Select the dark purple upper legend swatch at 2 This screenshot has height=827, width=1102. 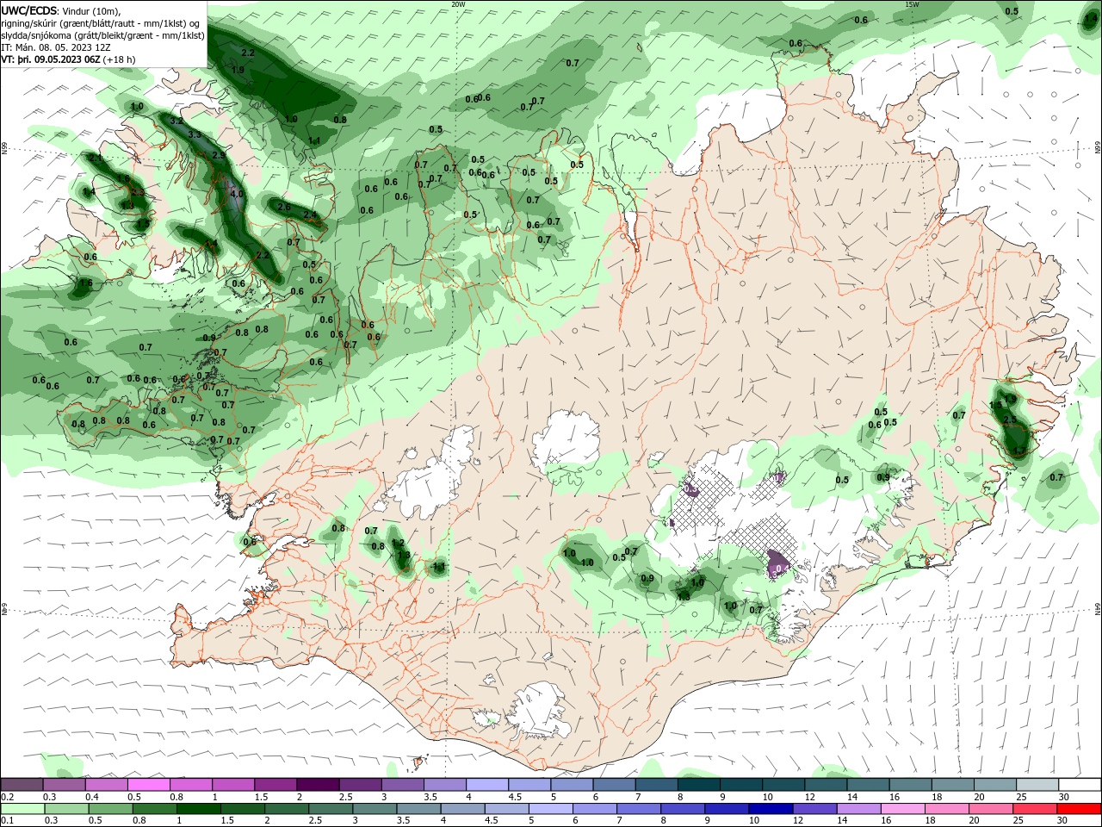[318, 785]
